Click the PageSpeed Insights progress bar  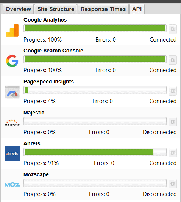coord(95,90)
